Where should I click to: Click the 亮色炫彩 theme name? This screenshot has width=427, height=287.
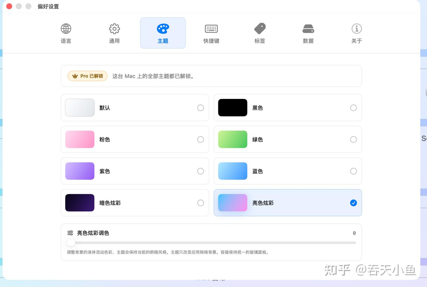(263, 203)
